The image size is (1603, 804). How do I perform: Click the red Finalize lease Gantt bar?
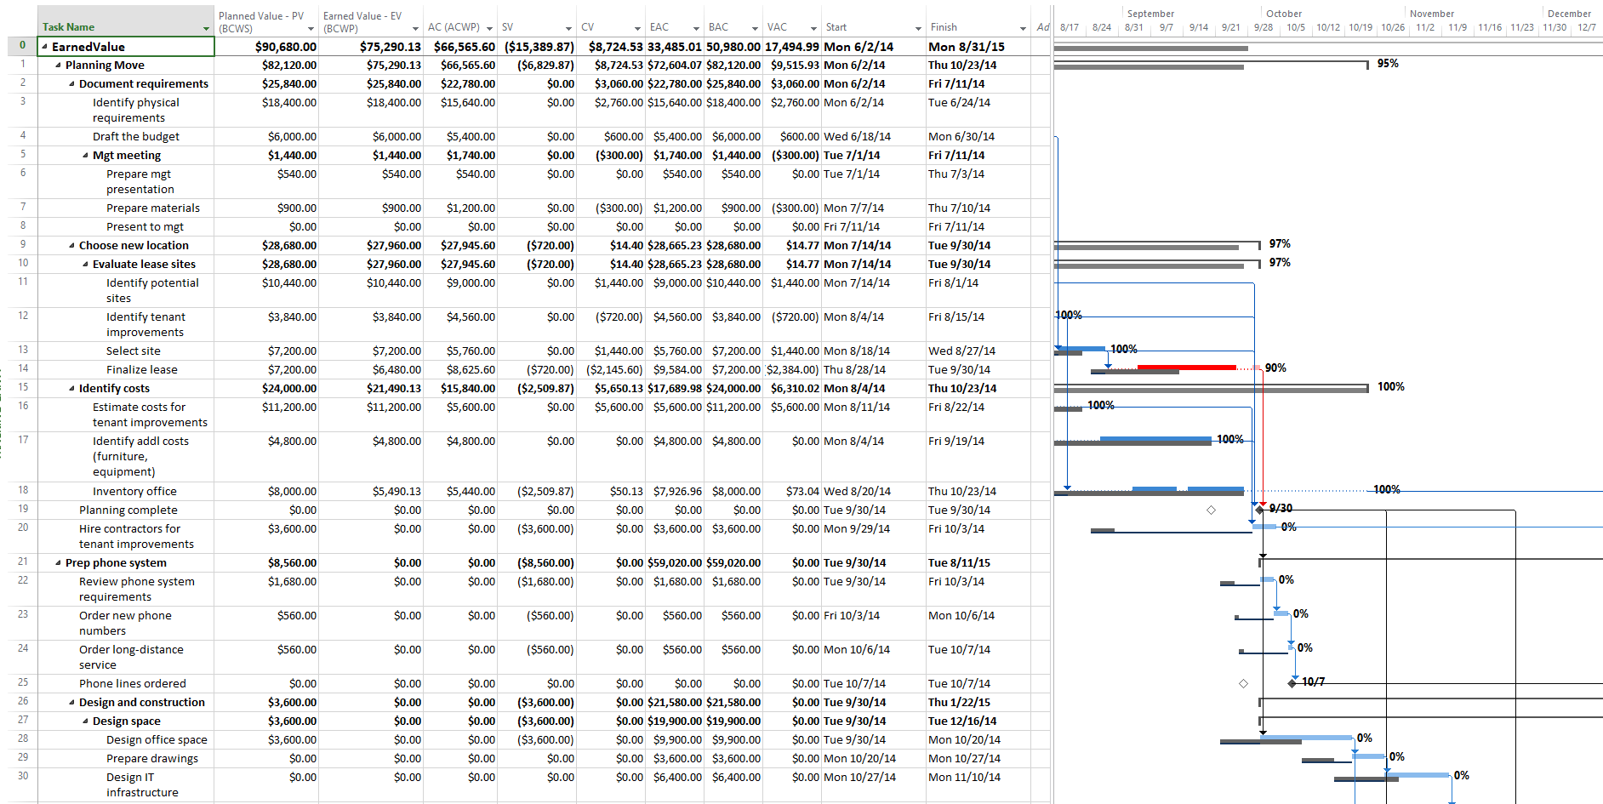click(x=1186, y=368)
